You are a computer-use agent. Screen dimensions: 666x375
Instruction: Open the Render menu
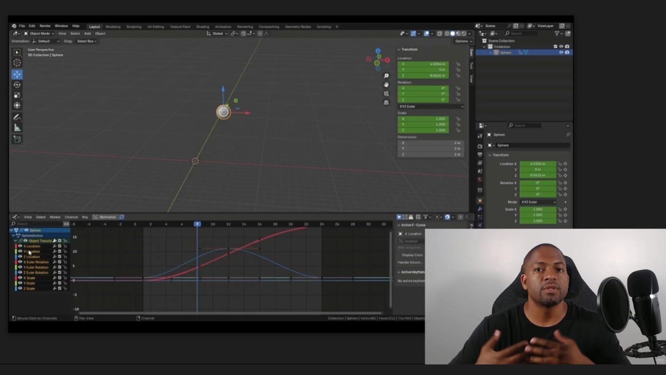coord(45,26)
